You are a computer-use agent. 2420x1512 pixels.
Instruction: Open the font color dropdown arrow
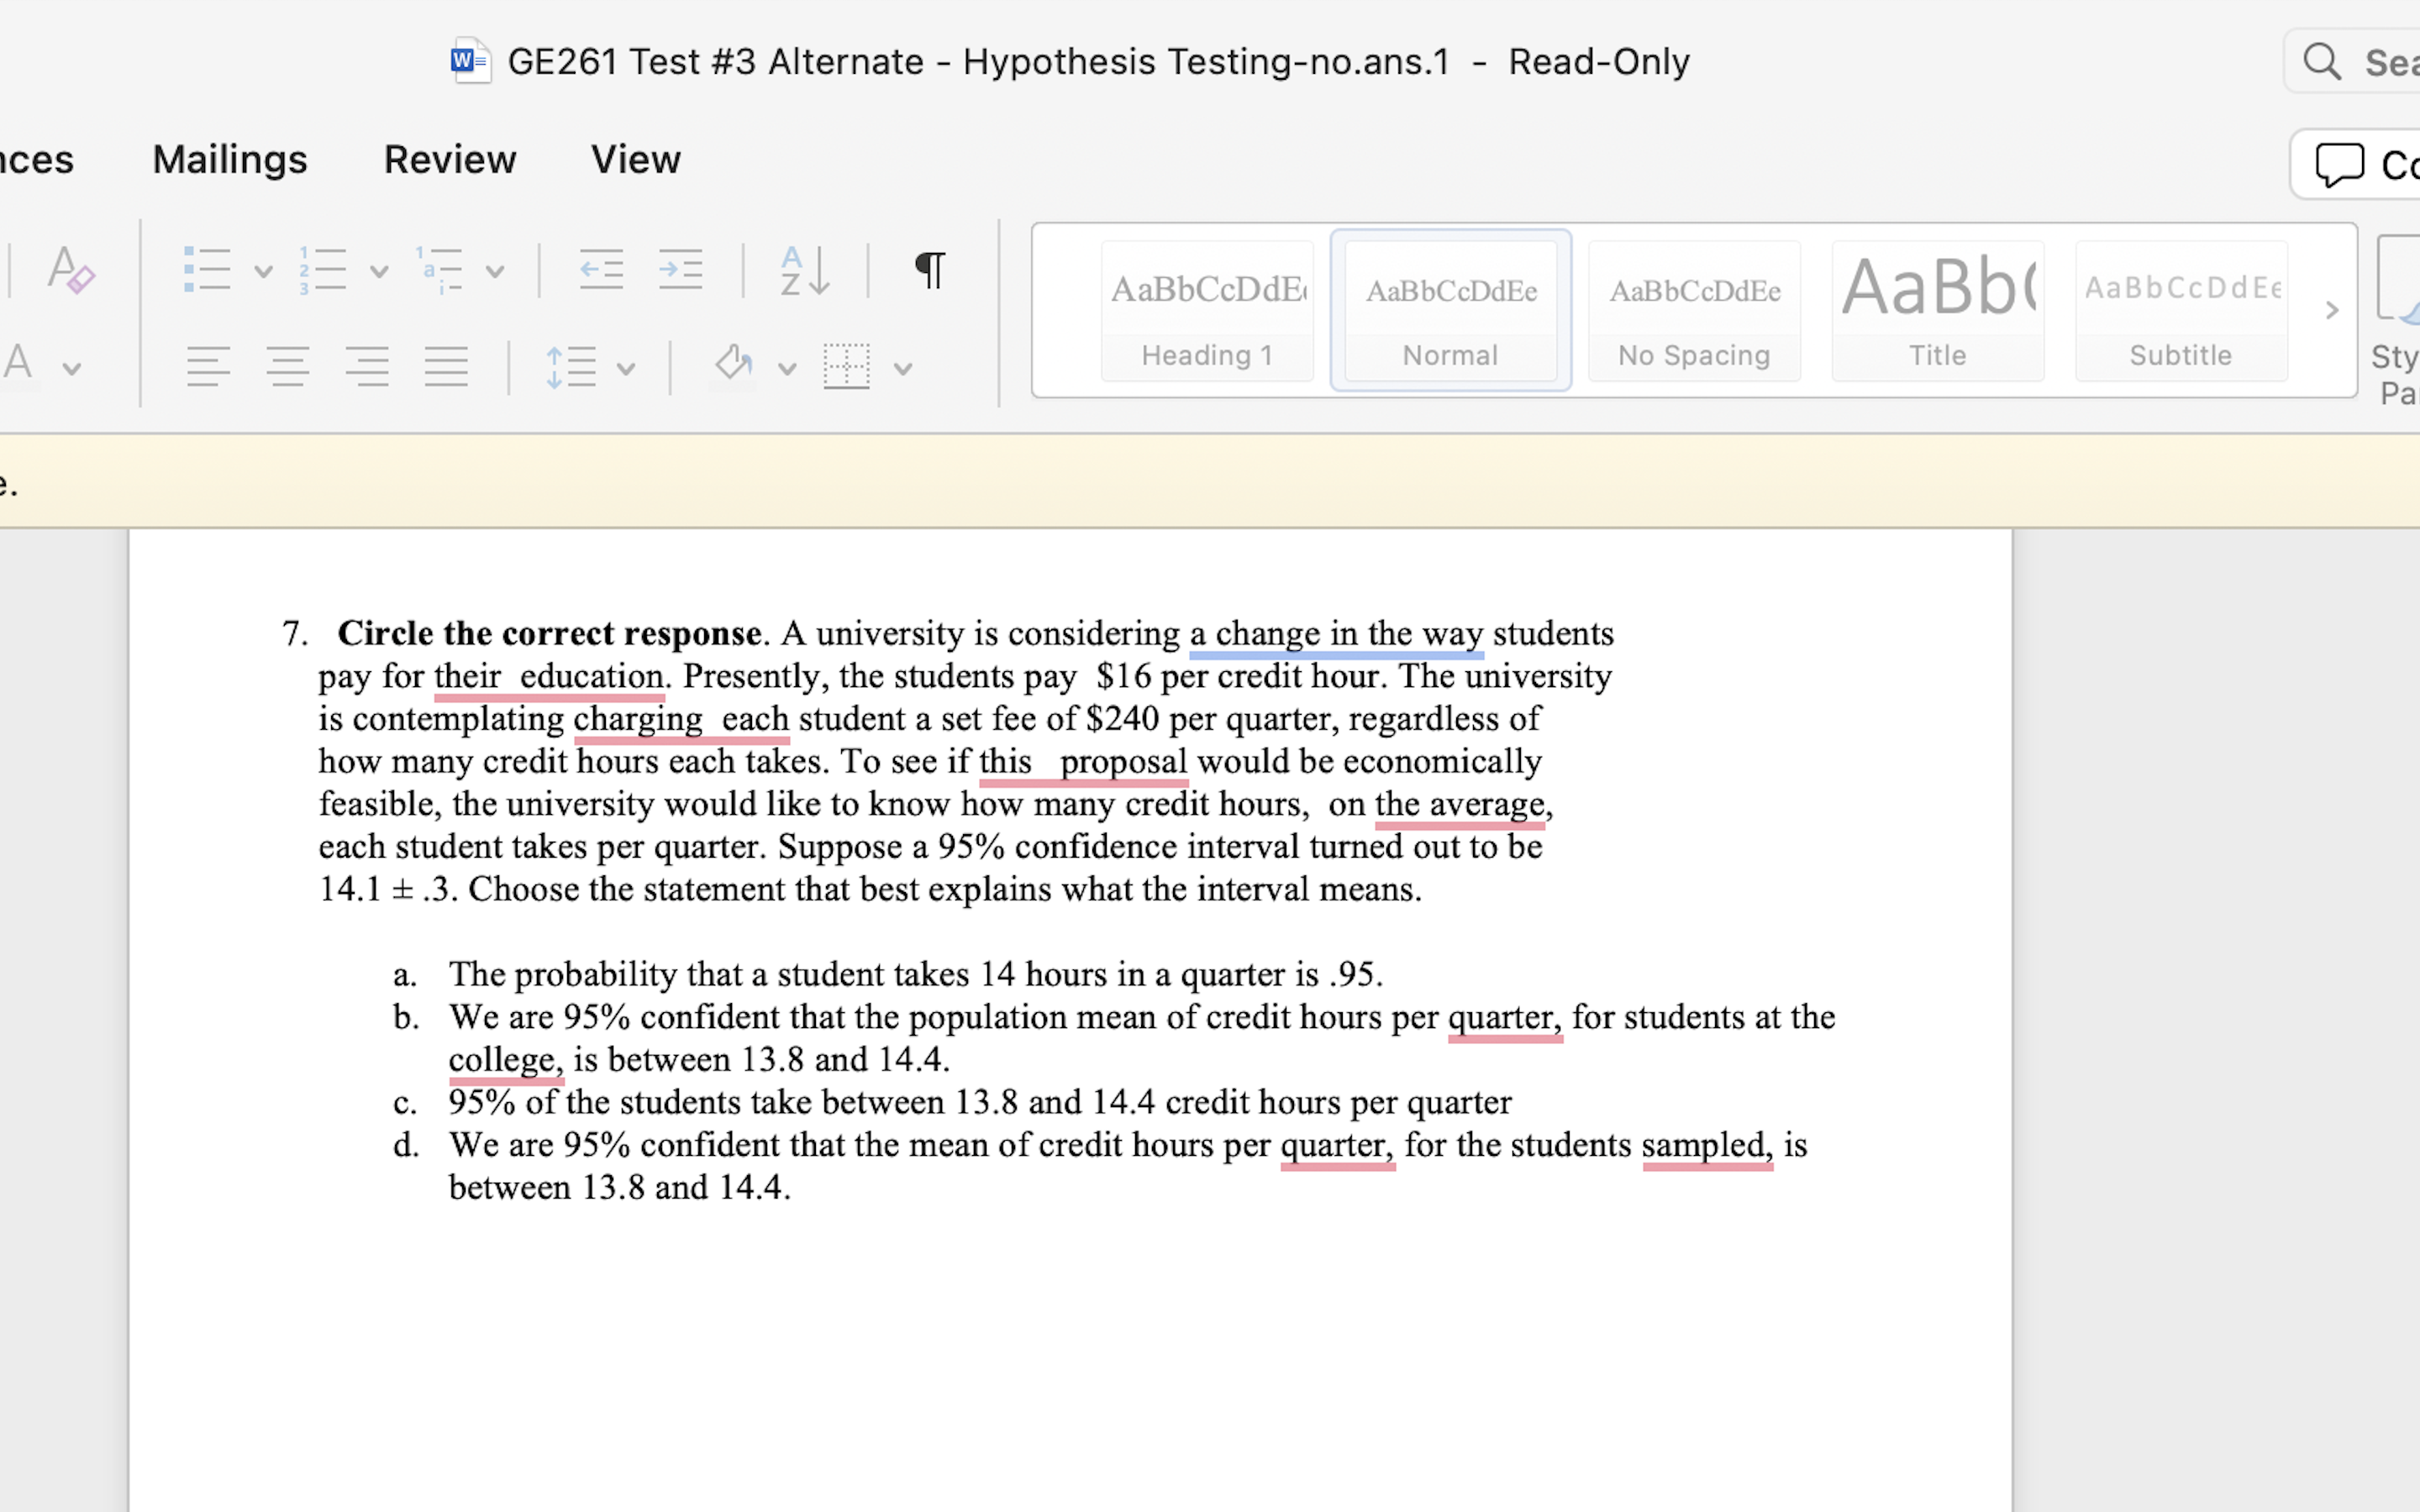(72, 369)
